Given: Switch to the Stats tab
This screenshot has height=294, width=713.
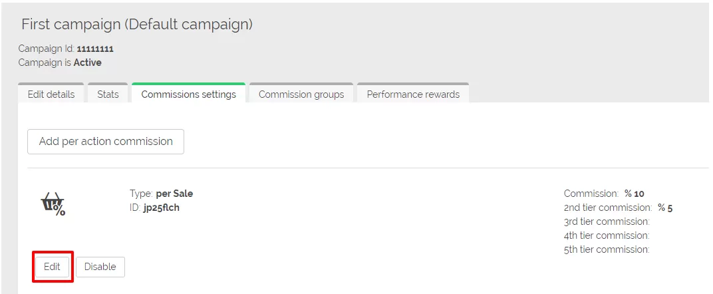Looking at the screenshot, I should 108,94.
